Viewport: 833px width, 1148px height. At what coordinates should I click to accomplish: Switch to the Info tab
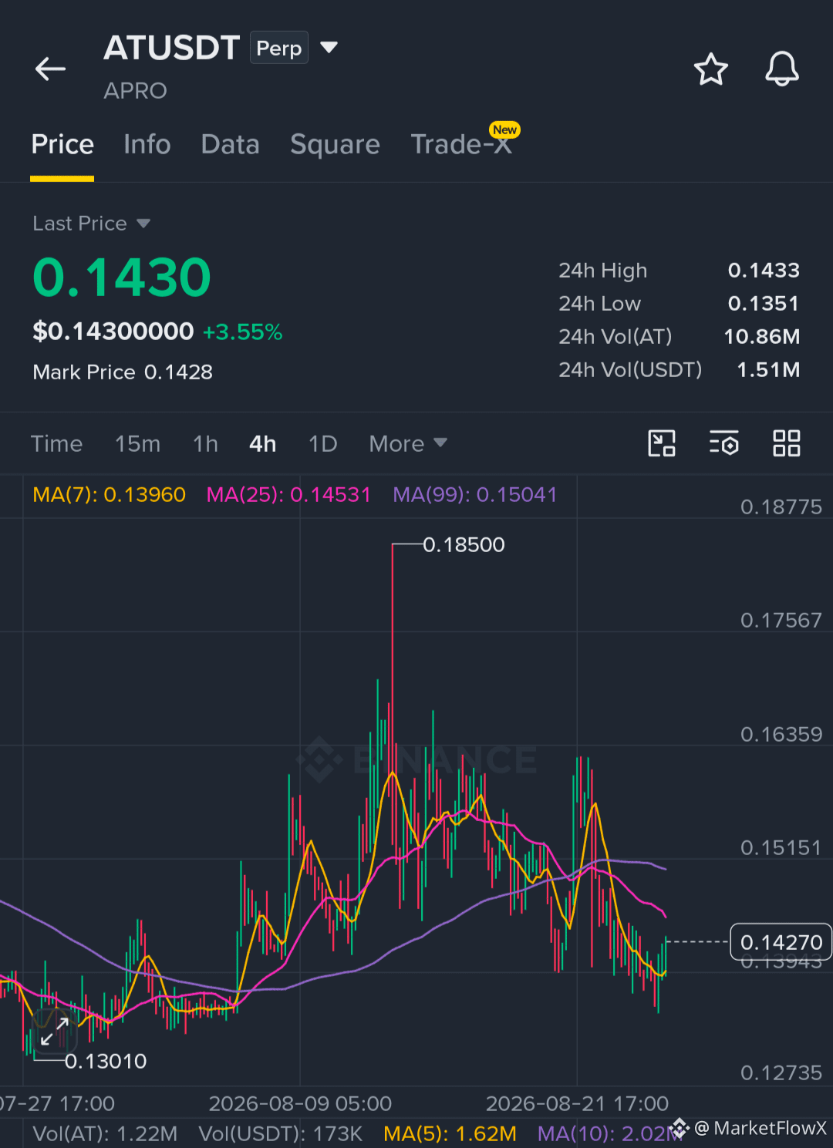point(147,144)
